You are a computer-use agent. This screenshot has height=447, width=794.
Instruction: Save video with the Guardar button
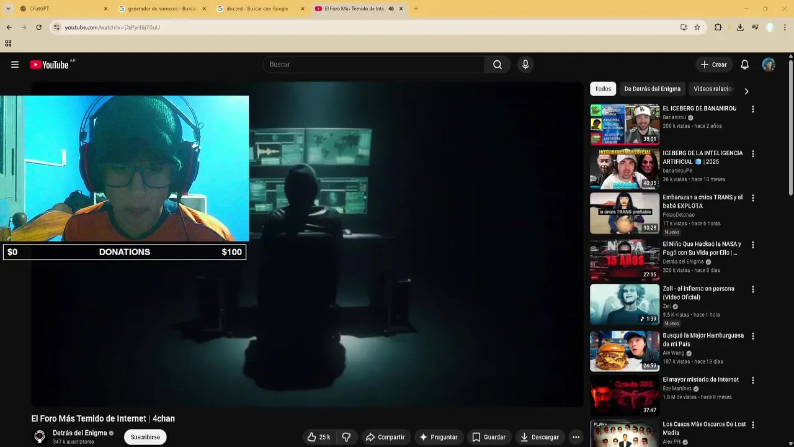coord(488,437)
